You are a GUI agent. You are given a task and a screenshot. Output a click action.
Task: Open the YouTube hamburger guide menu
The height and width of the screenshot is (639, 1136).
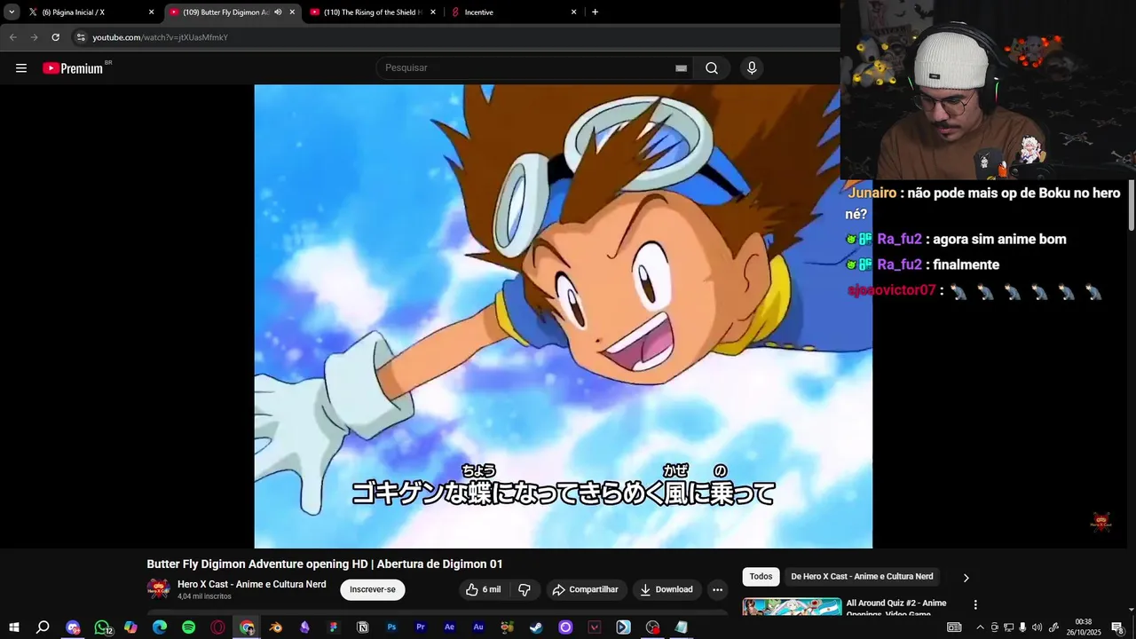click(x=21, y=68)
